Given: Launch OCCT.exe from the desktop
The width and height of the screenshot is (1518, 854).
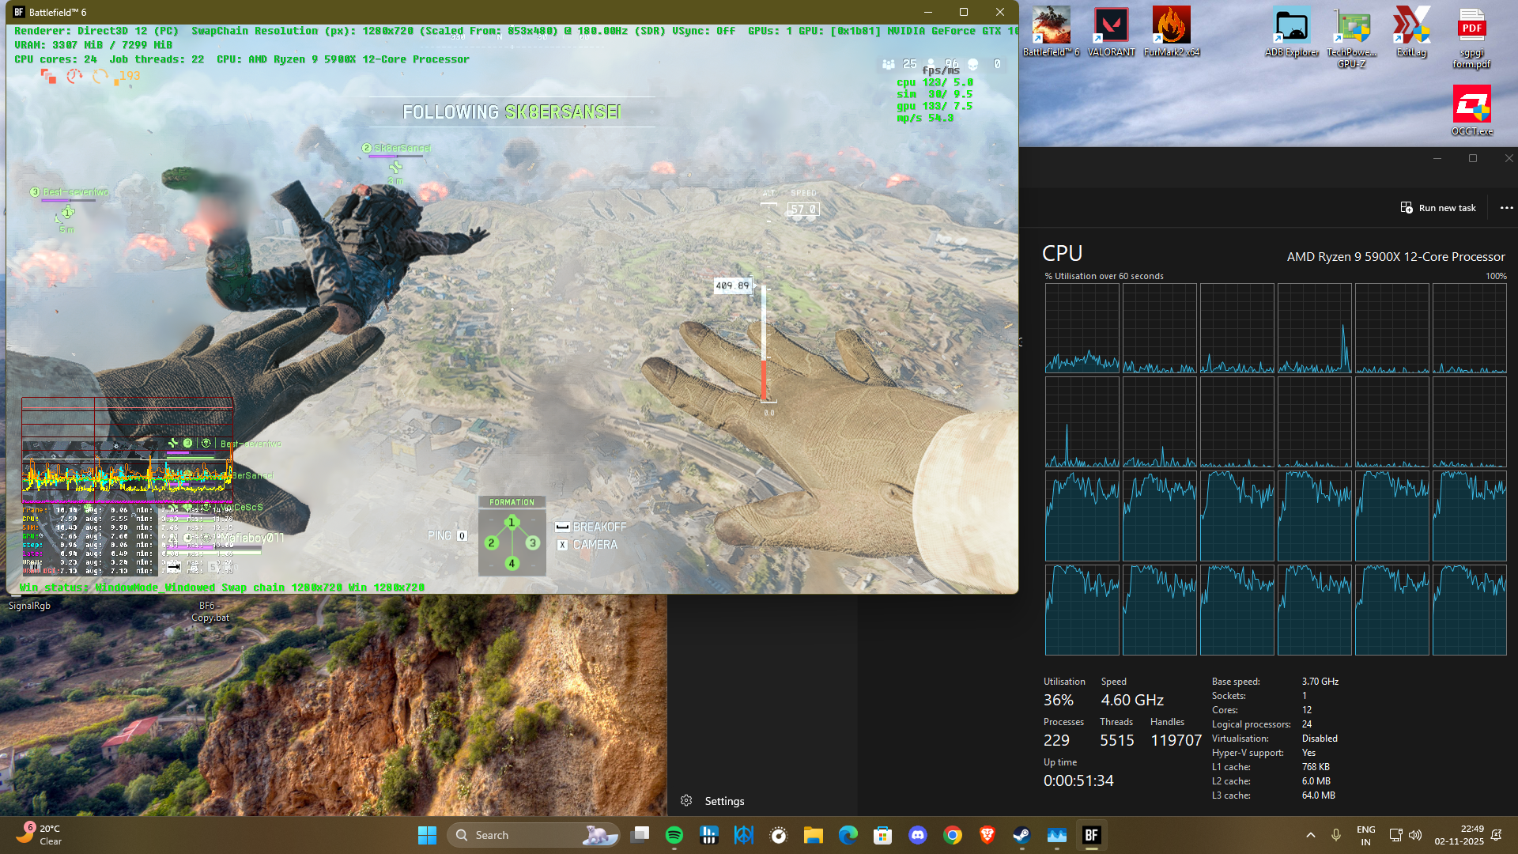Looking at the screenshot, I should pyautogui.click(x=1471, y=111).
